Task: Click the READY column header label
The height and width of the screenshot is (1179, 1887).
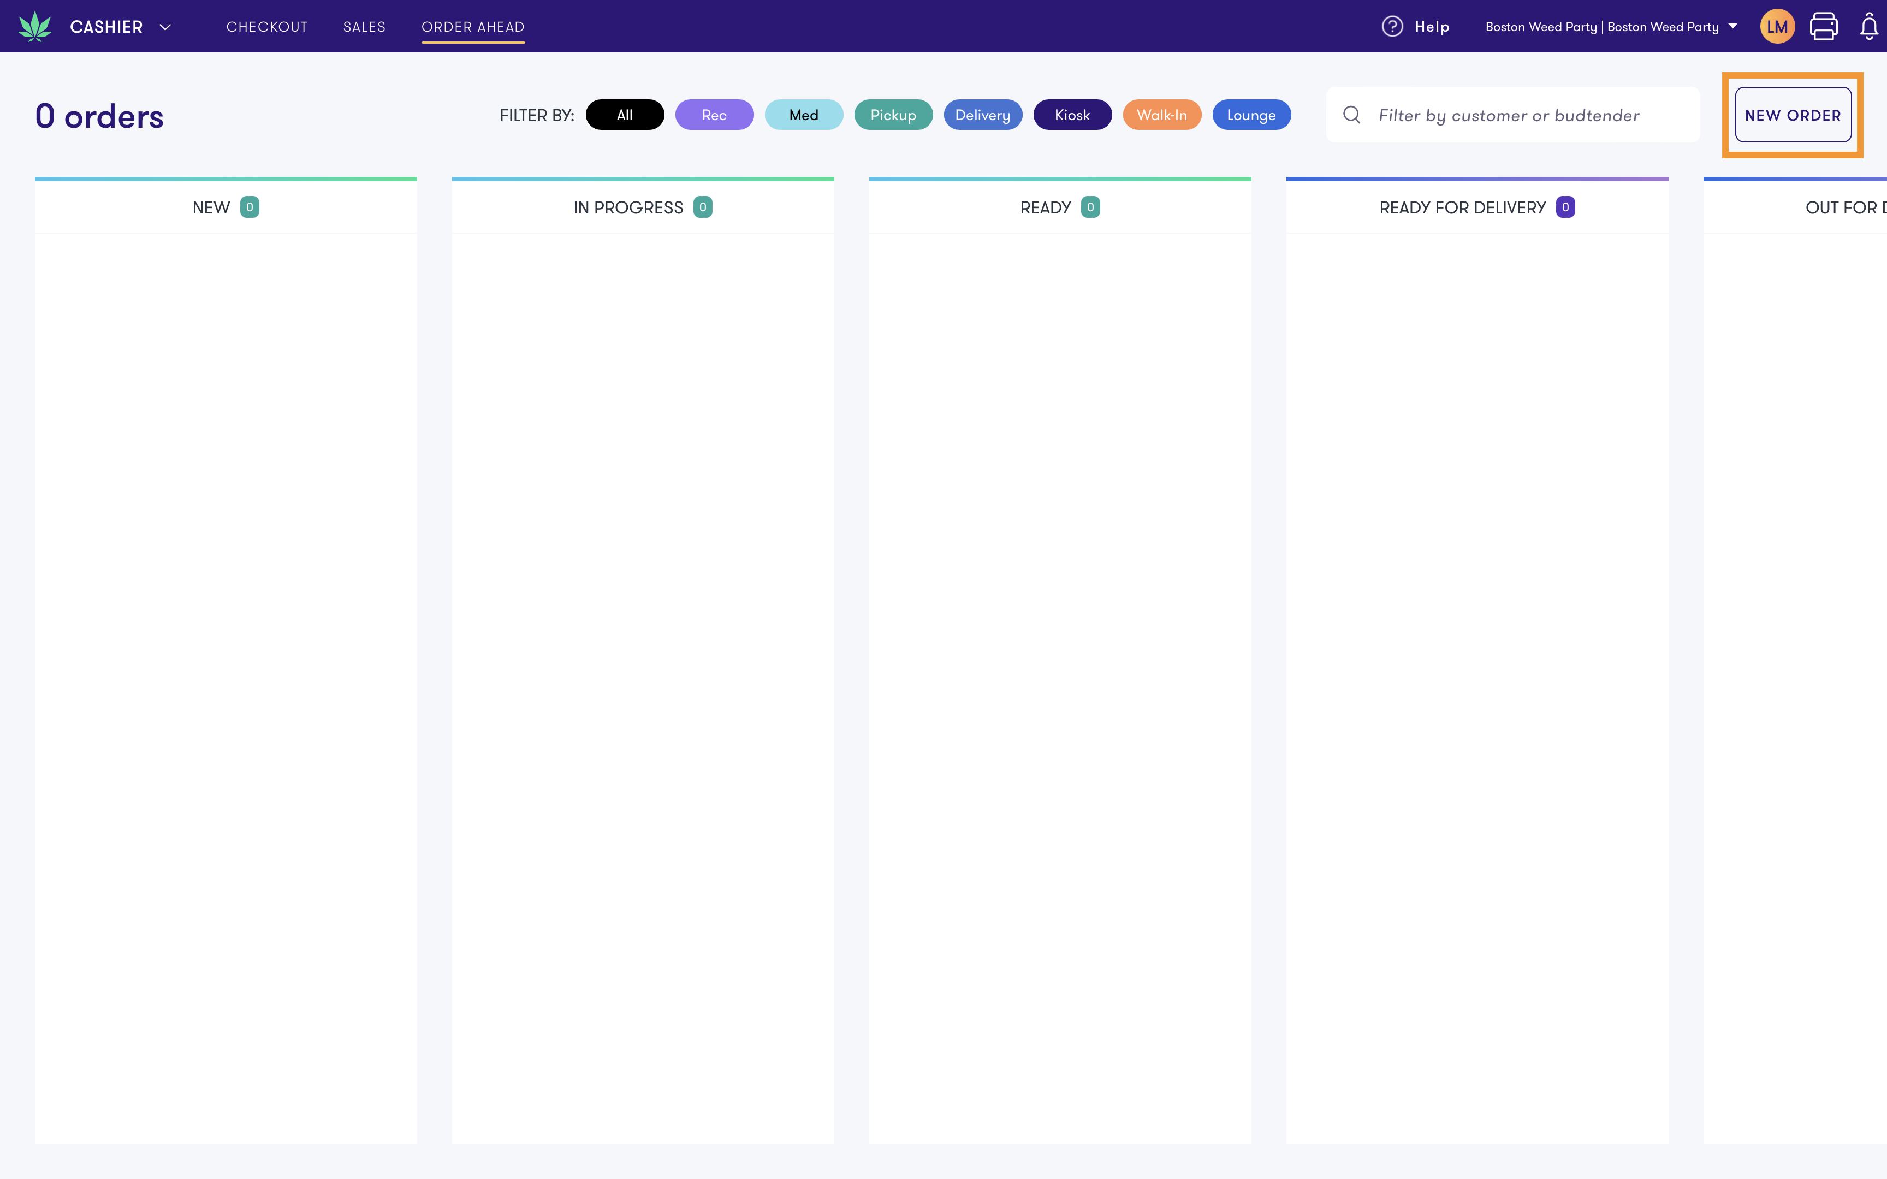Action: click(x=1046, y=207)
